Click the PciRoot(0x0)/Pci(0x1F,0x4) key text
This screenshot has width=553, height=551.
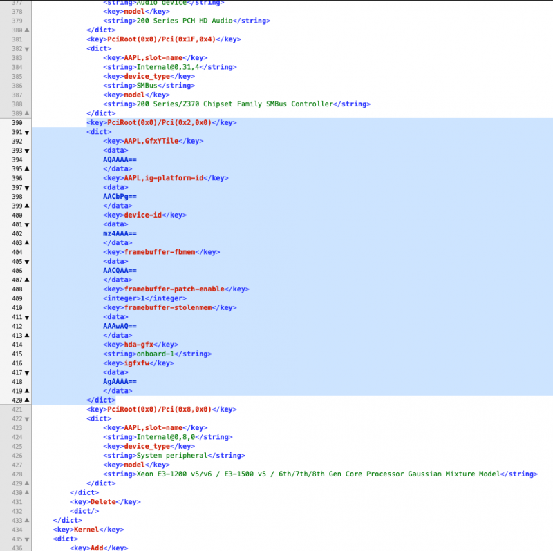[x=161, y=39]
